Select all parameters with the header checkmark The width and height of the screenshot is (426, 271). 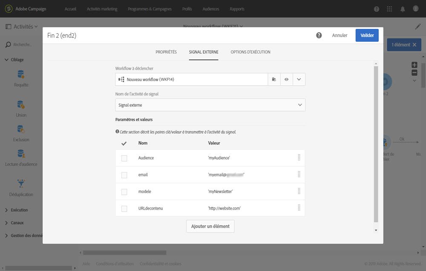pos(124,143)
